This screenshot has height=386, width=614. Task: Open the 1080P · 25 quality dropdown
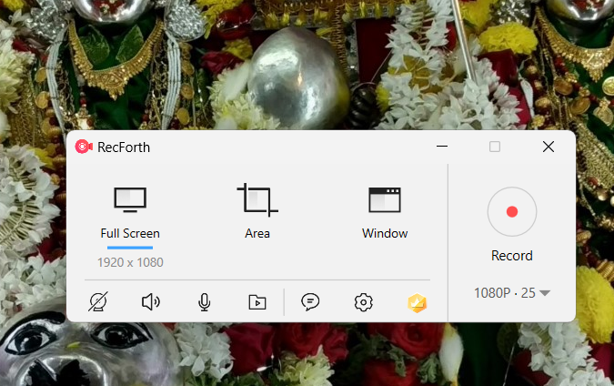click(x=512, y=293)
